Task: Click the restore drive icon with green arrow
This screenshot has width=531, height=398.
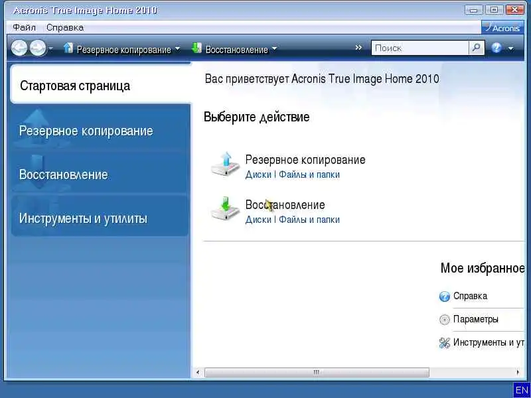Action: 225,209
